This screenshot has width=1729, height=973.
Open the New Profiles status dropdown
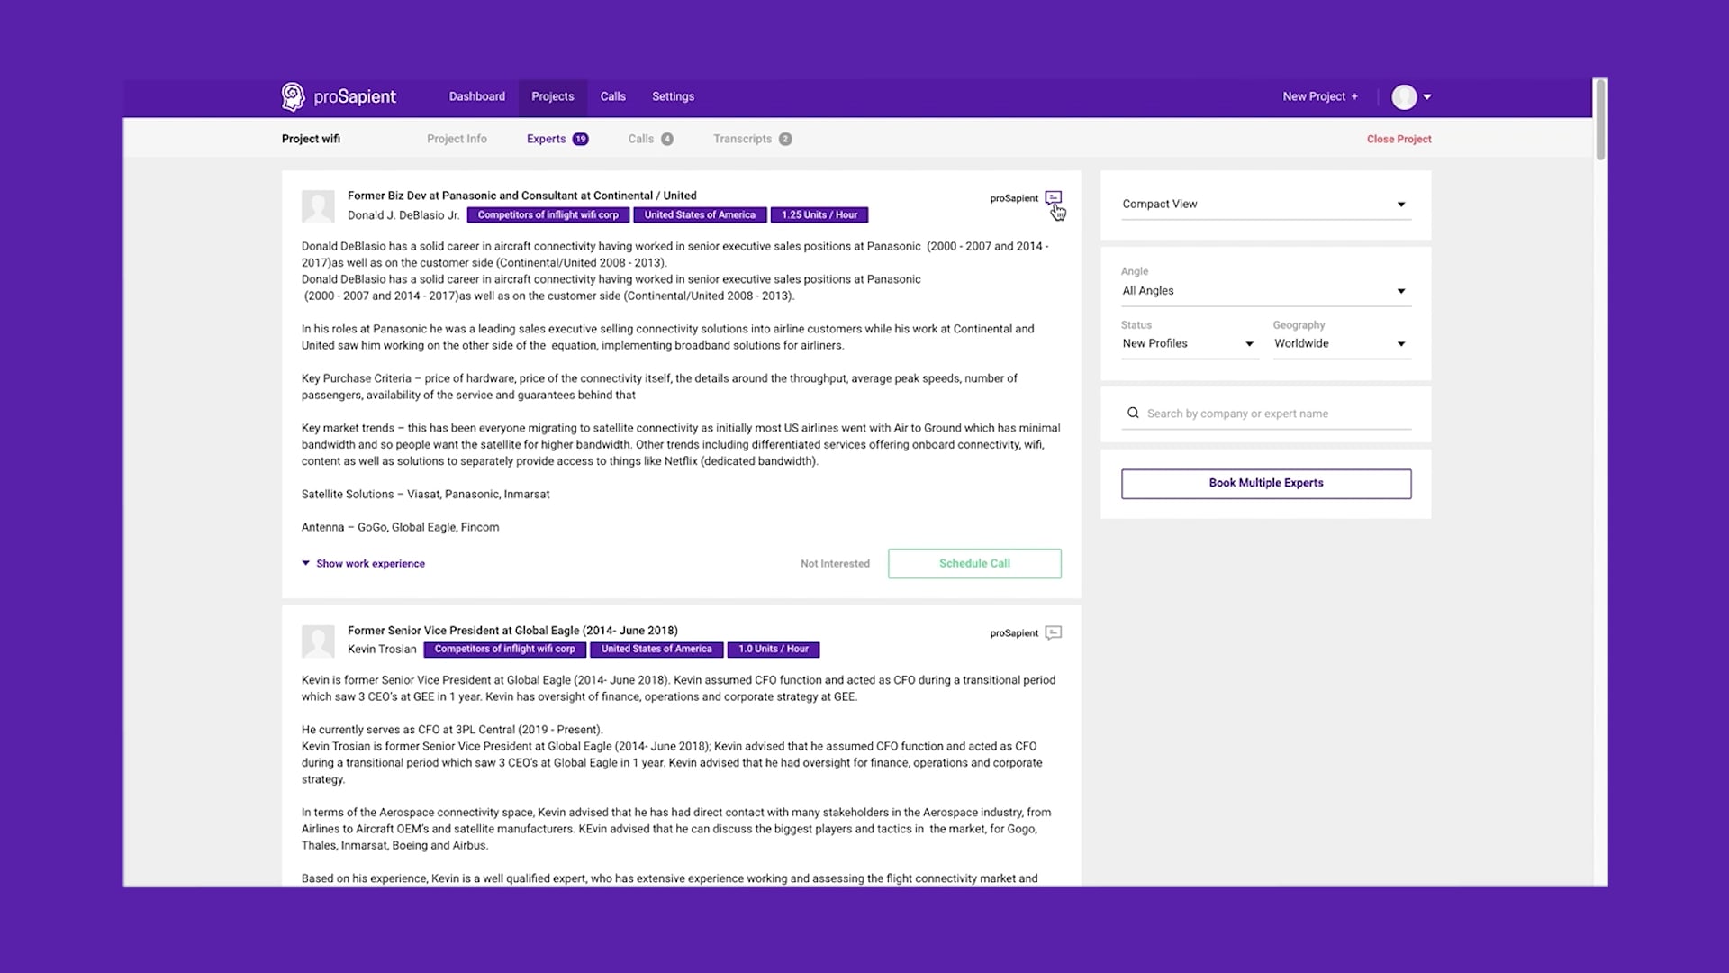point(1188,343)
